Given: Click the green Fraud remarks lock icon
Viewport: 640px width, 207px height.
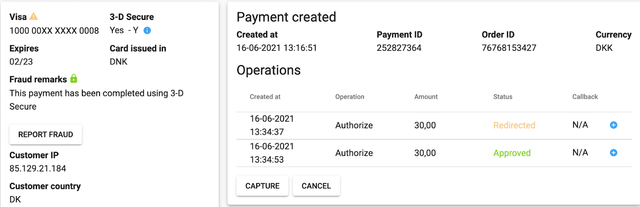Looking at the screenshot, I should [x=74, y=78].
